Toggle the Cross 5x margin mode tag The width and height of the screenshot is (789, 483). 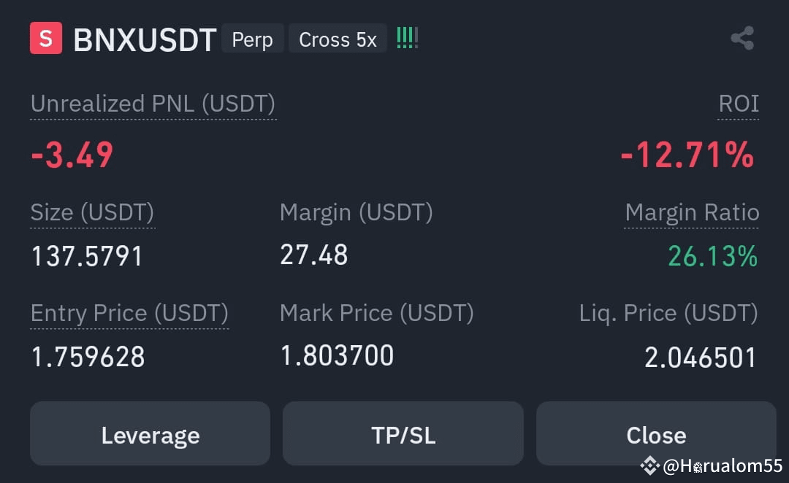(x=338, y=39)
